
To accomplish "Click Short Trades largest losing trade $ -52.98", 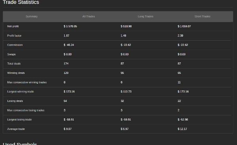I will [x=183, y=120].
